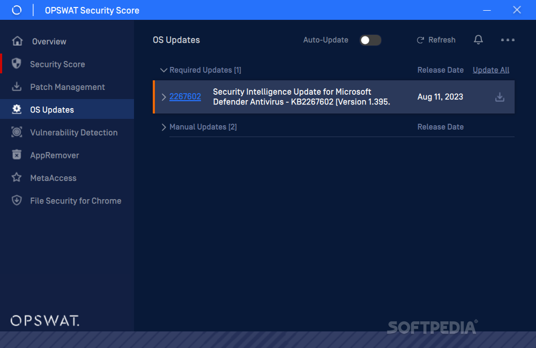Click the Required Updates Release Date header
Image resolution: width=536 pixels, height=348 pixels.
pyautogui.click(x=440, y=70)
